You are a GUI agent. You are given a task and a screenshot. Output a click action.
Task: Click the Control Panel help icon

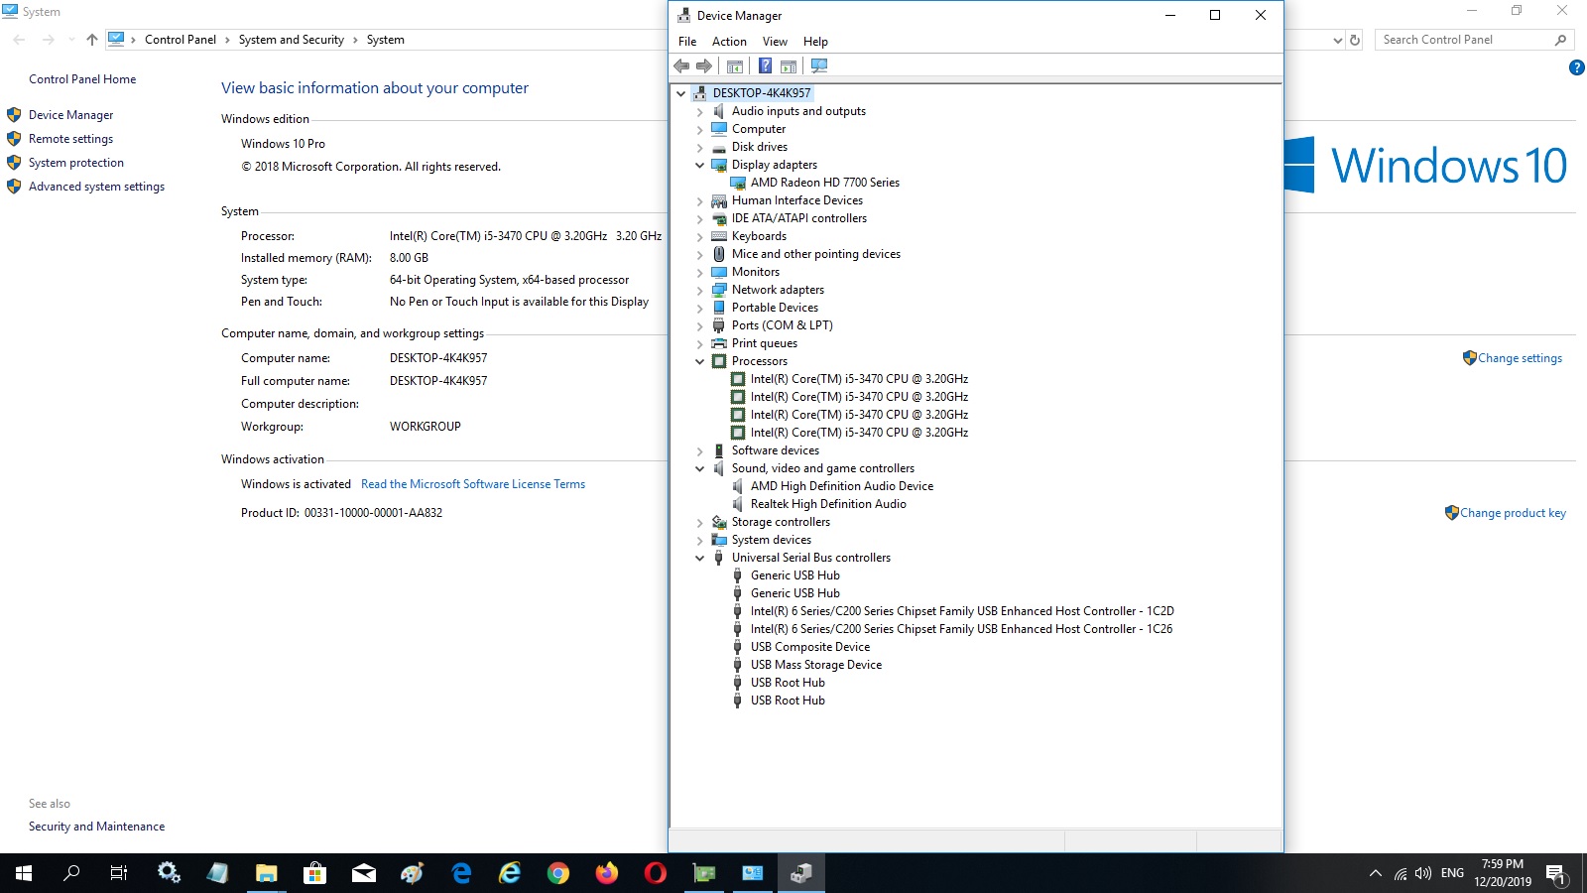click(x=1576, y=67)
